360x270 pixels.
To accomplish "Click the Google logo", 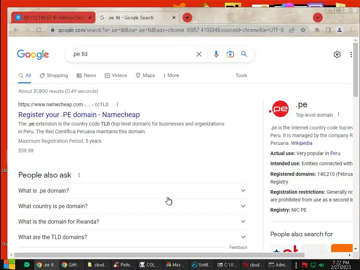I will [33, 54].
